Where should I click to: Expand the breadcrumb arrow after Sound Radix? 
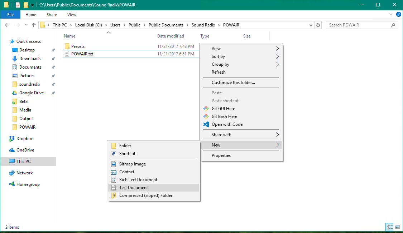(x=219, y=25)
